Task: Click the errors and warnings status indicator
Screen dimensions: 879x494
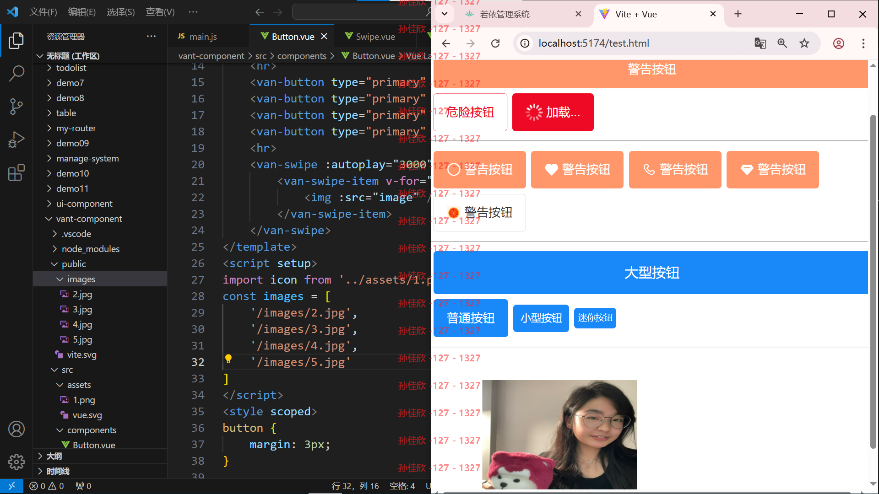Action: (x=47, y=486)
